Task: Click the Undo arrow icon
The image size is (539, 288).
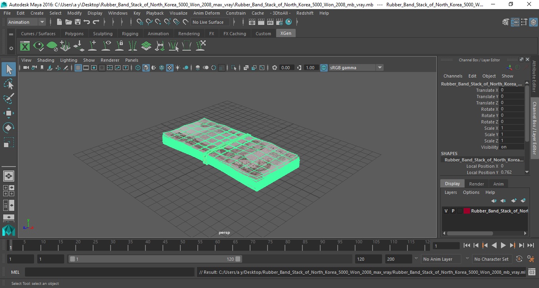Action: tap(87, 22)
